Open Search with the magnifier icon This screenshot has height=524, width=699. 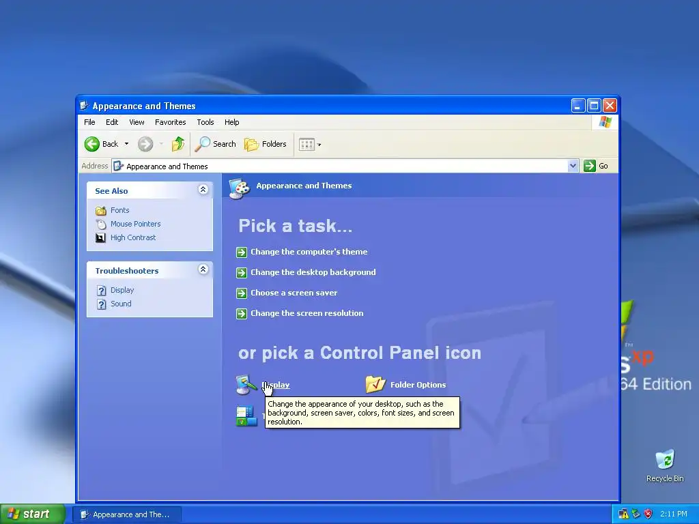(202, 144)
